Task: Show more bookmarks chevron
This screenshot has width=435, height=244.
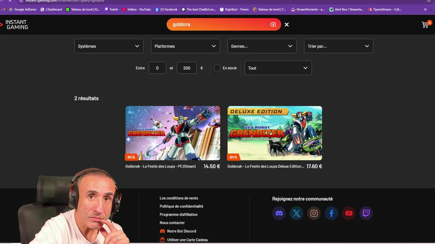Action: point(425,9)
